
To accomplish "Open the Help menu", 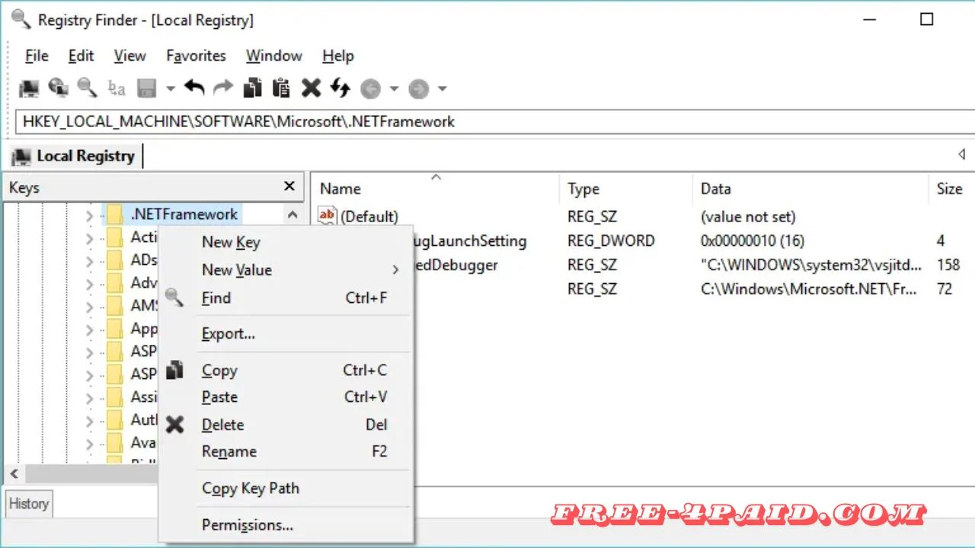I will click(x=337, y=56).
